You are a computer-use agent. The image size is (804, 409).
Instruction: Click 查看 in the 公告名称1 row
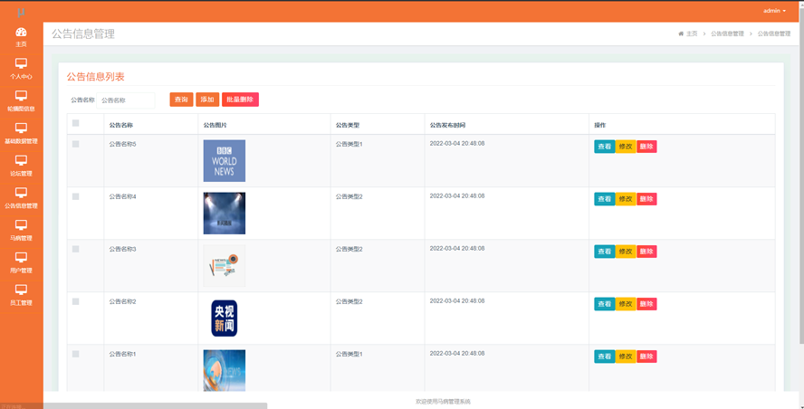click(x=605, y=357)
